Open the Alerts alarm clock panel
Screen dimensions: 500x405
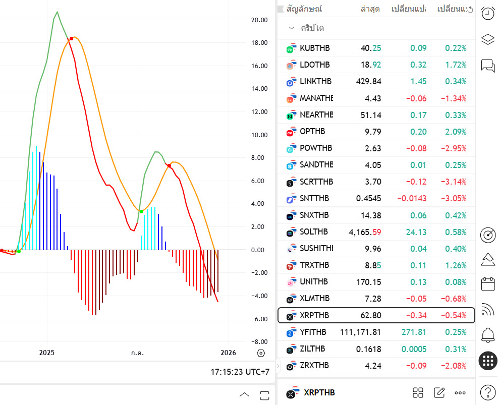[x=487, y=14]
